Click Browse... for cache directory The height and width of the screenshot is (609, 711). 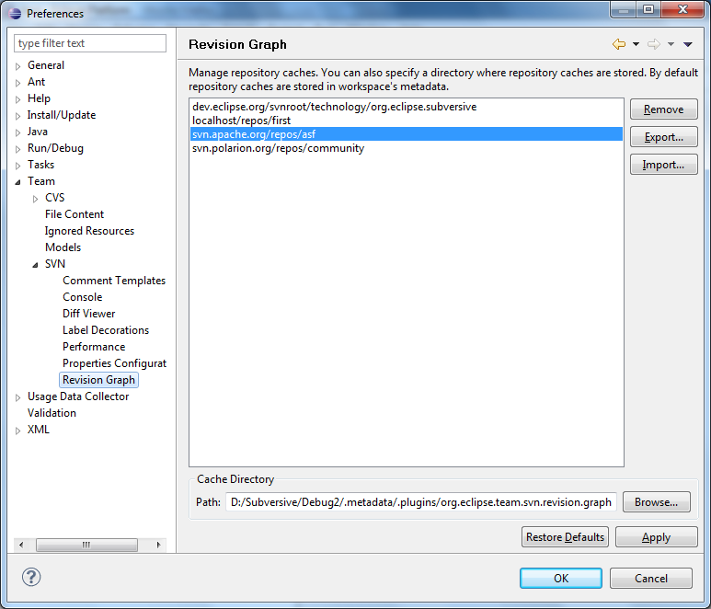[656, 502]
